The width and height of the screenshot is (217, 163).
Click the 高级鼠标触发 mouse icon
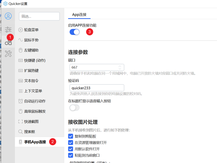tap(21, 111)
